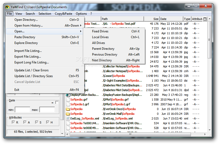
Task: Click the left panel scroll down arrow
Action: click(62, 134)
